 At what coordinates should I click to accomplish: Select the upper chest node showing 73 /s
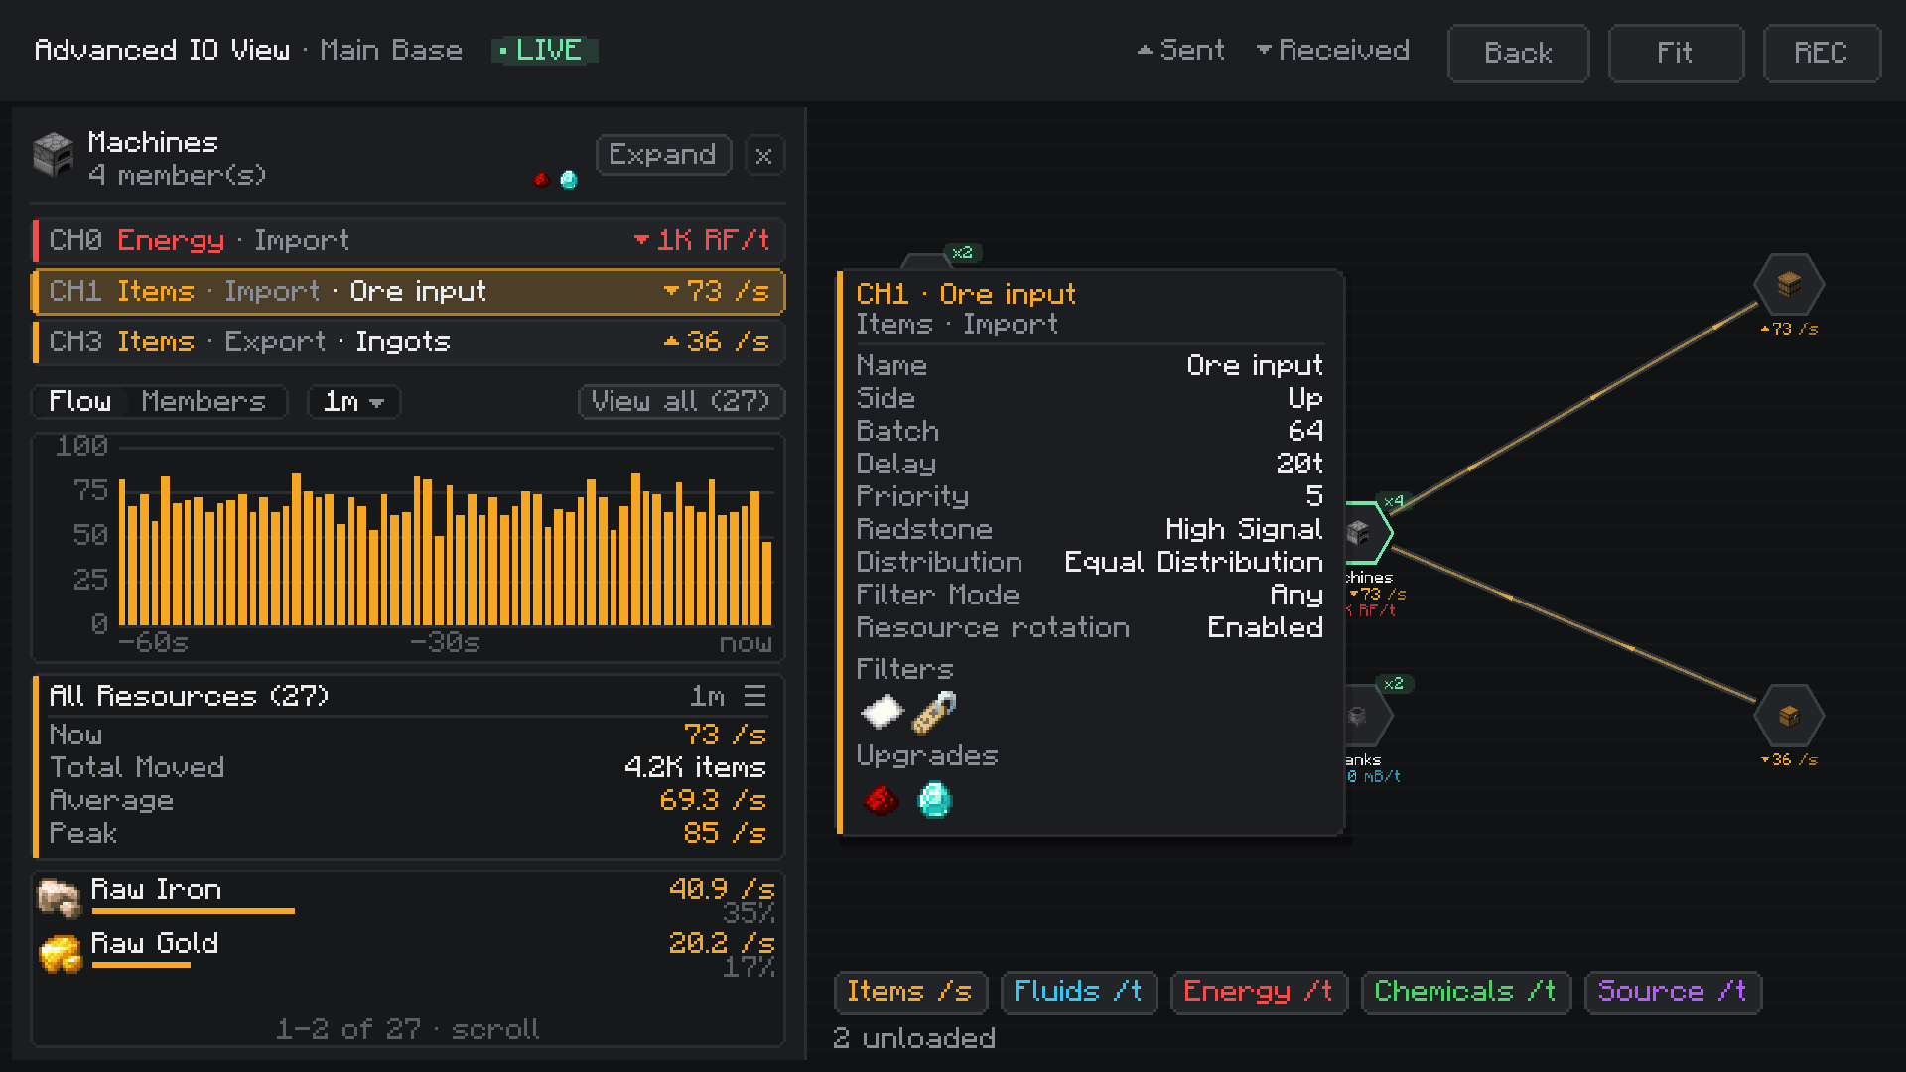[x=1789, y=285]
